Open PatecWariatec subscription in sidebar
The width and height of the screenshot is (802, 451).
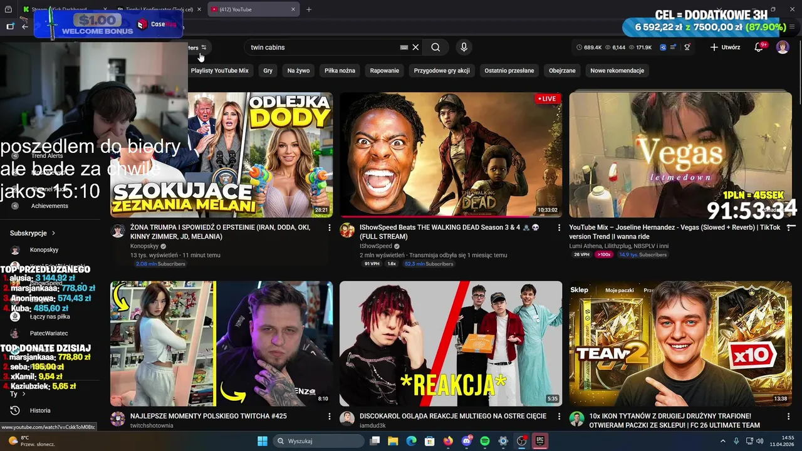click(x=49, y=333)
